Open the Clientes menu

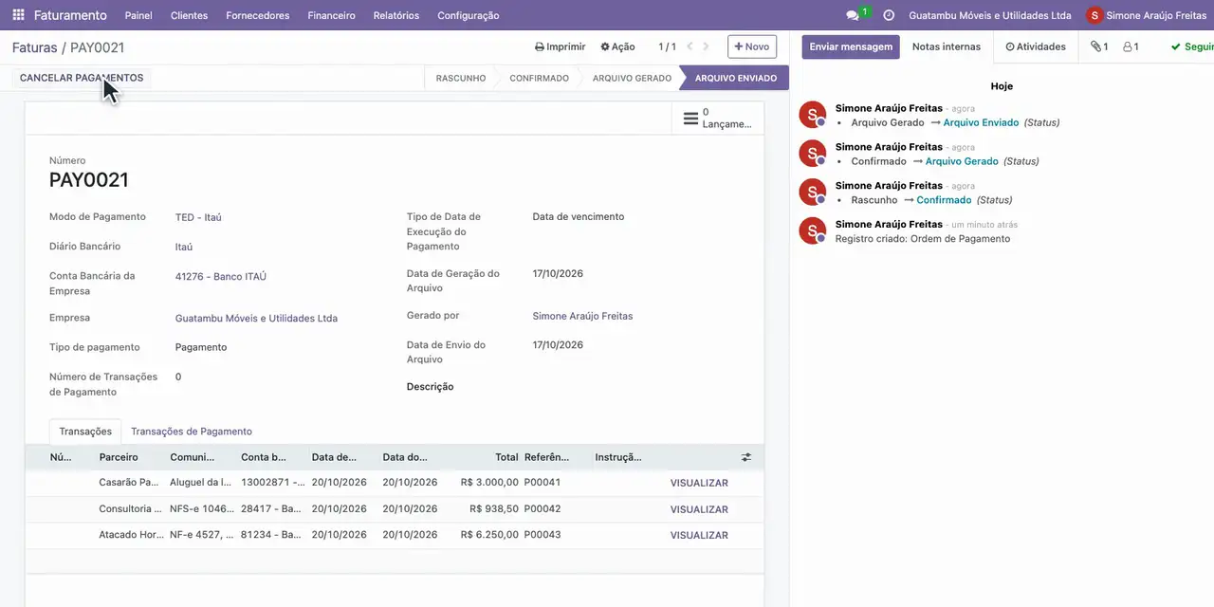pyautogui.click(x=189, y=15)
